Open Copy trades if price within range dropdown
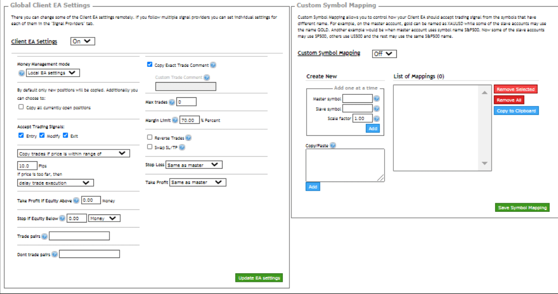558x294 pixels. click(x=73, y=154)
